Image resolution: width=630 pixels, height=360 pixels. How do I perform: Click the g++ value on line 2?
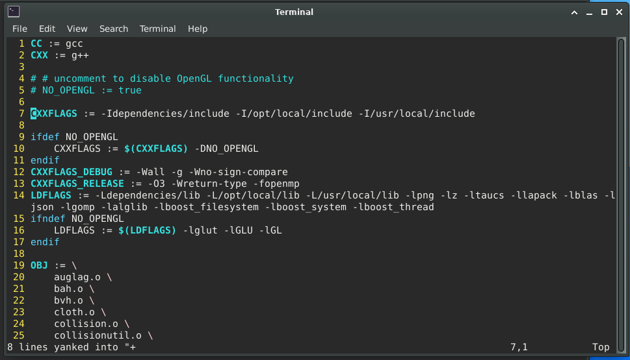80,55
